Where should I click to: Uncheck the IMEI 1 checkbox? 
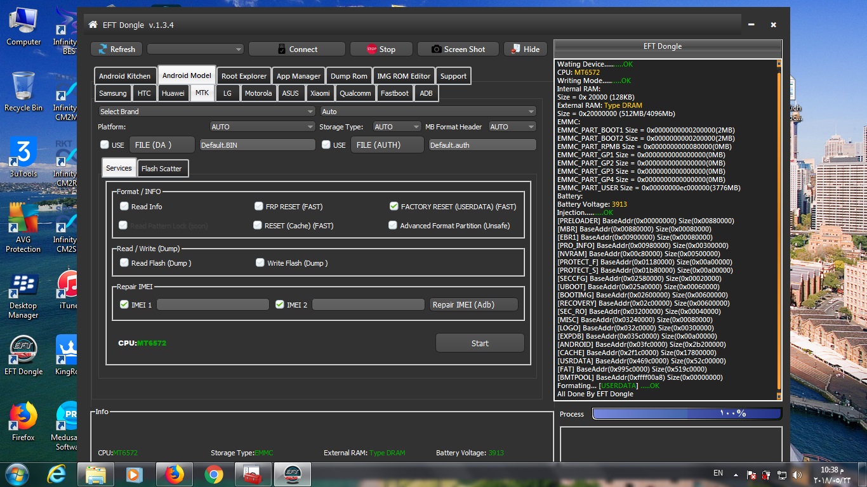124,304
